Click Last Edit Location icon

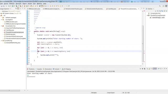point(58,6)
